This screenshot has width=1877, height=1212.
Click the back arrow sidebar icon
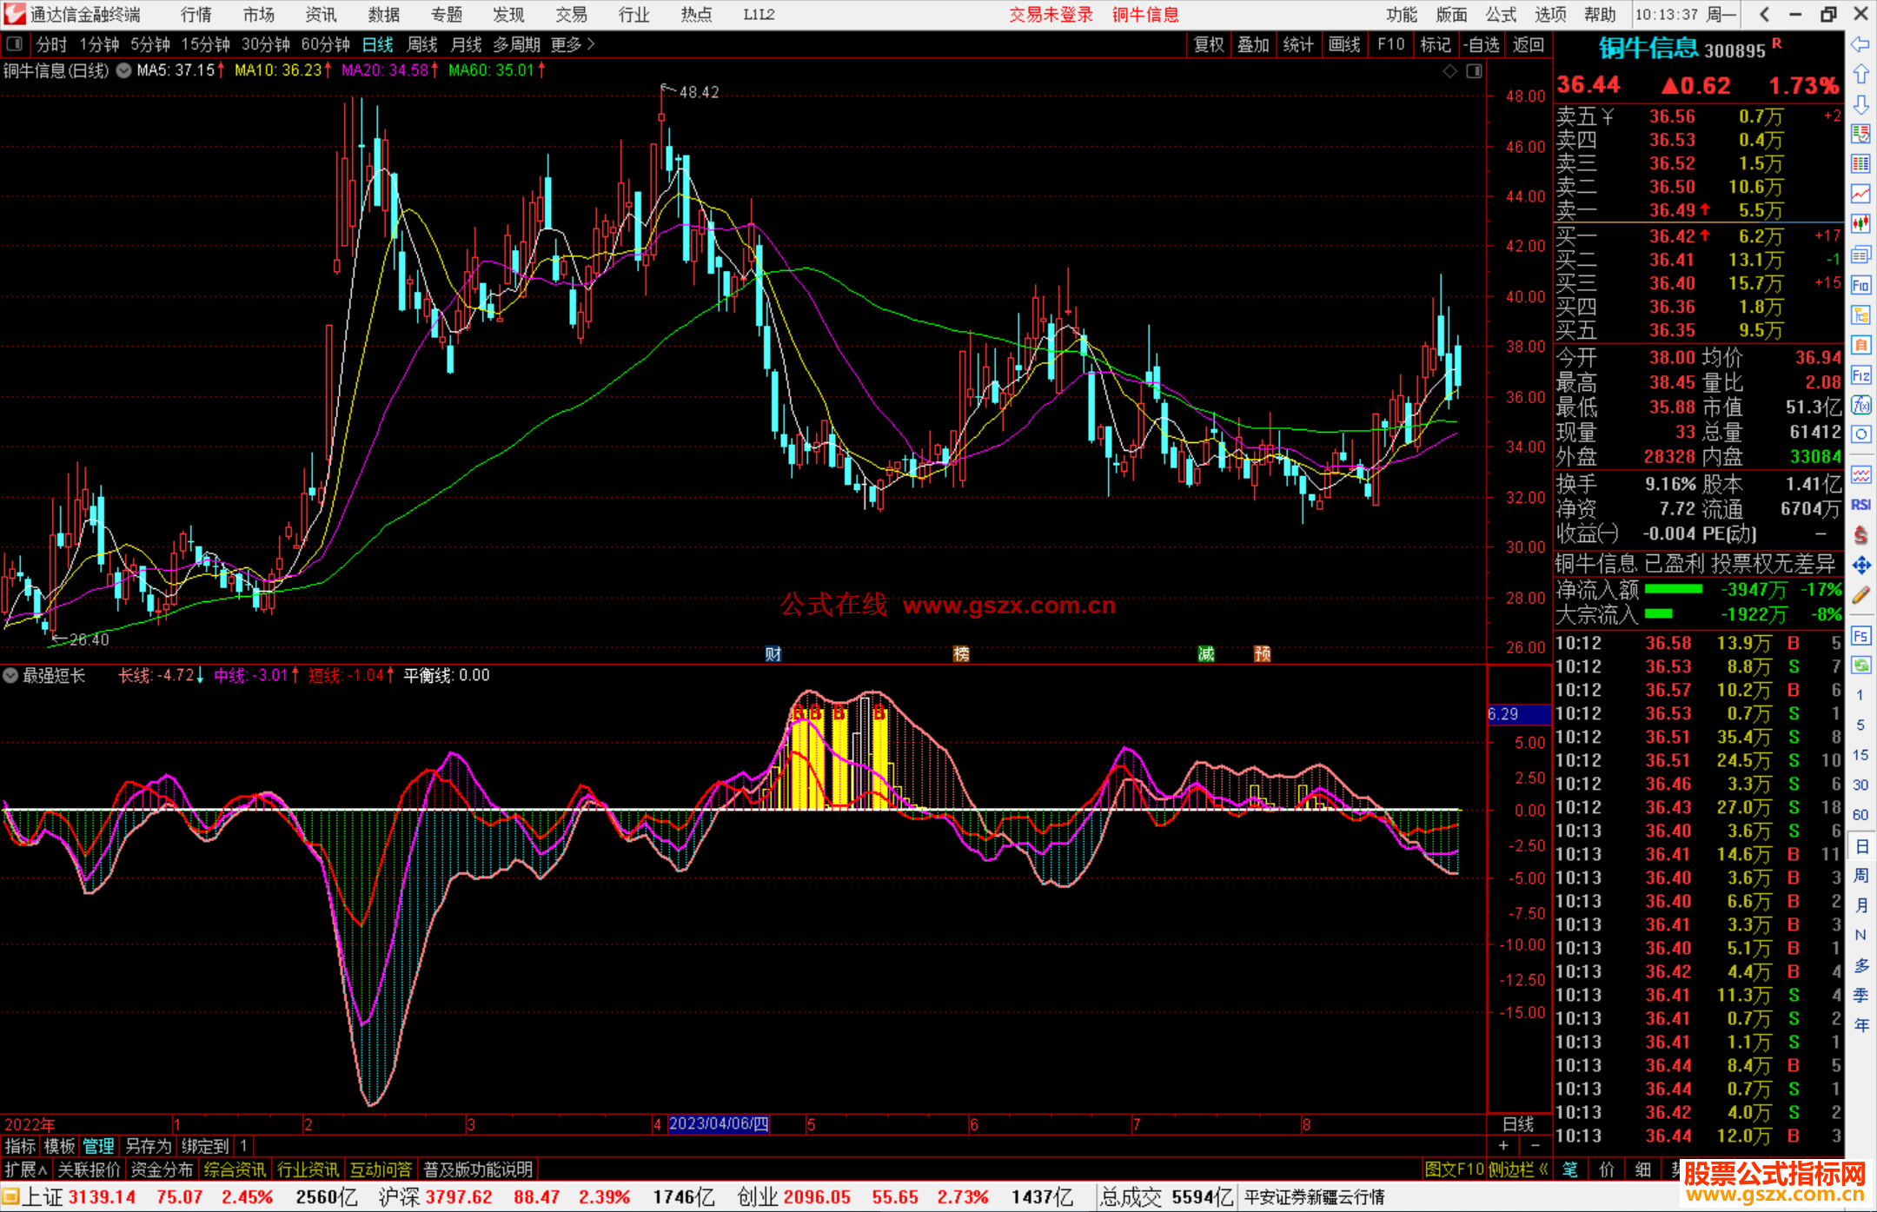1860,44
